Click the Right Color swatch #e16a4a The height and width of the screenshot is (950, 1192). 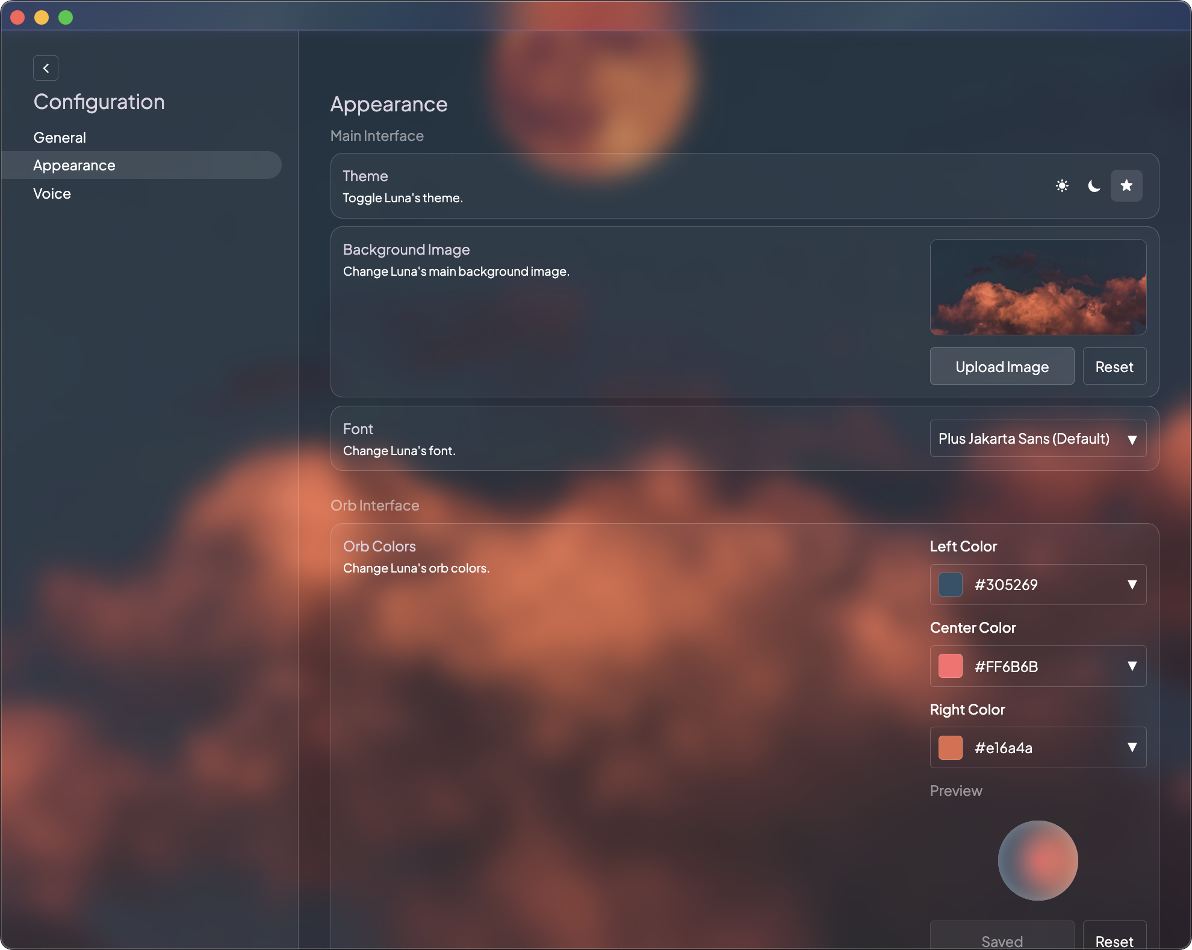[950, 748]
